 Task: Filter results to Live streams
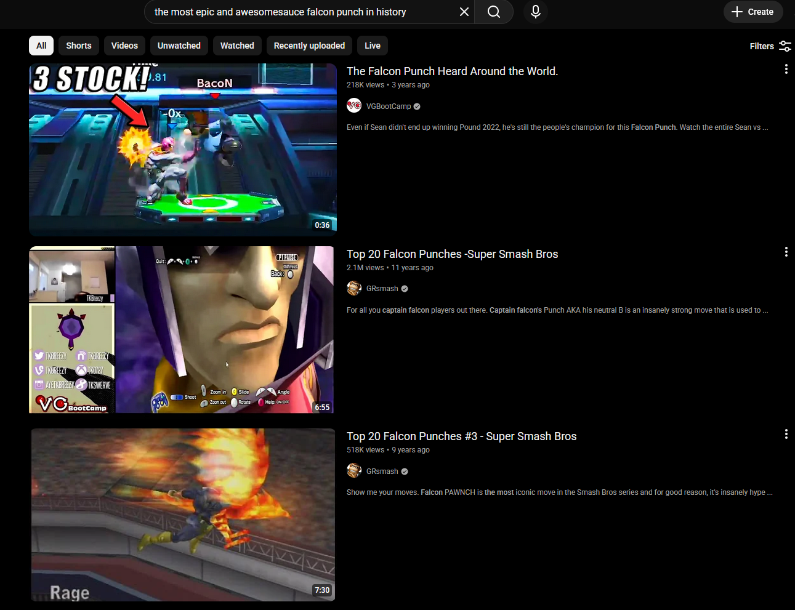pos(373,46)
